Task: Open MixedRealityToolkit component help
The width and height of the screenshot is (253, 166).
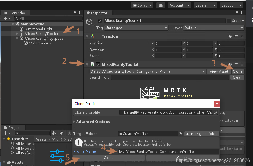Action: click(x=230, y=64)
